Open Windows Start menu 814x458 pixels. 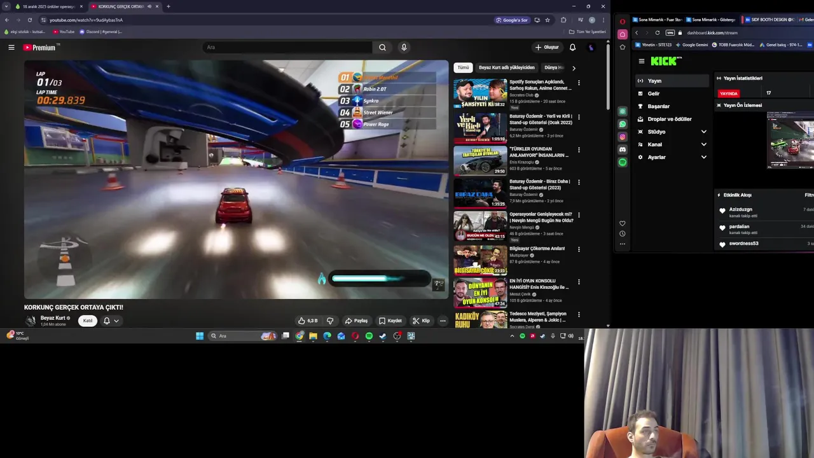point(200,336)
